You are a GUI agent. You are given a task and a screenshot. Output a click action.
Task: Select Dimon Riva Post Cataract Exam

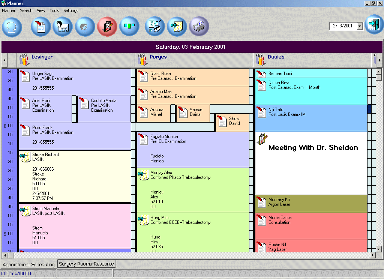point(311,91)
